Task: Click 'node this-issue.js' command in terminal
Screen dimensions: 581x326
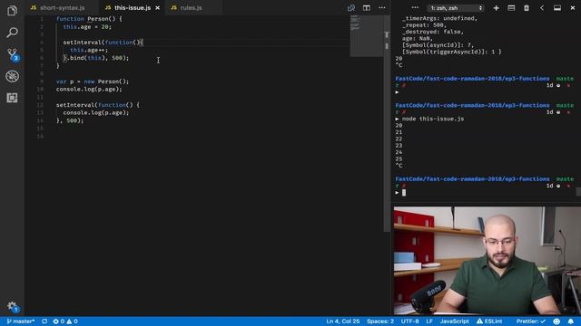Action: pyautogui.click(x=433, y=119)
